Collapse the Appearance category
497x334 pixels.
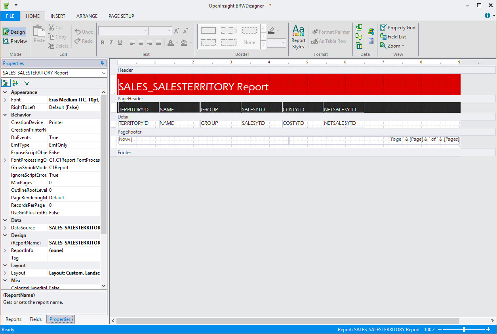point(5,92)
